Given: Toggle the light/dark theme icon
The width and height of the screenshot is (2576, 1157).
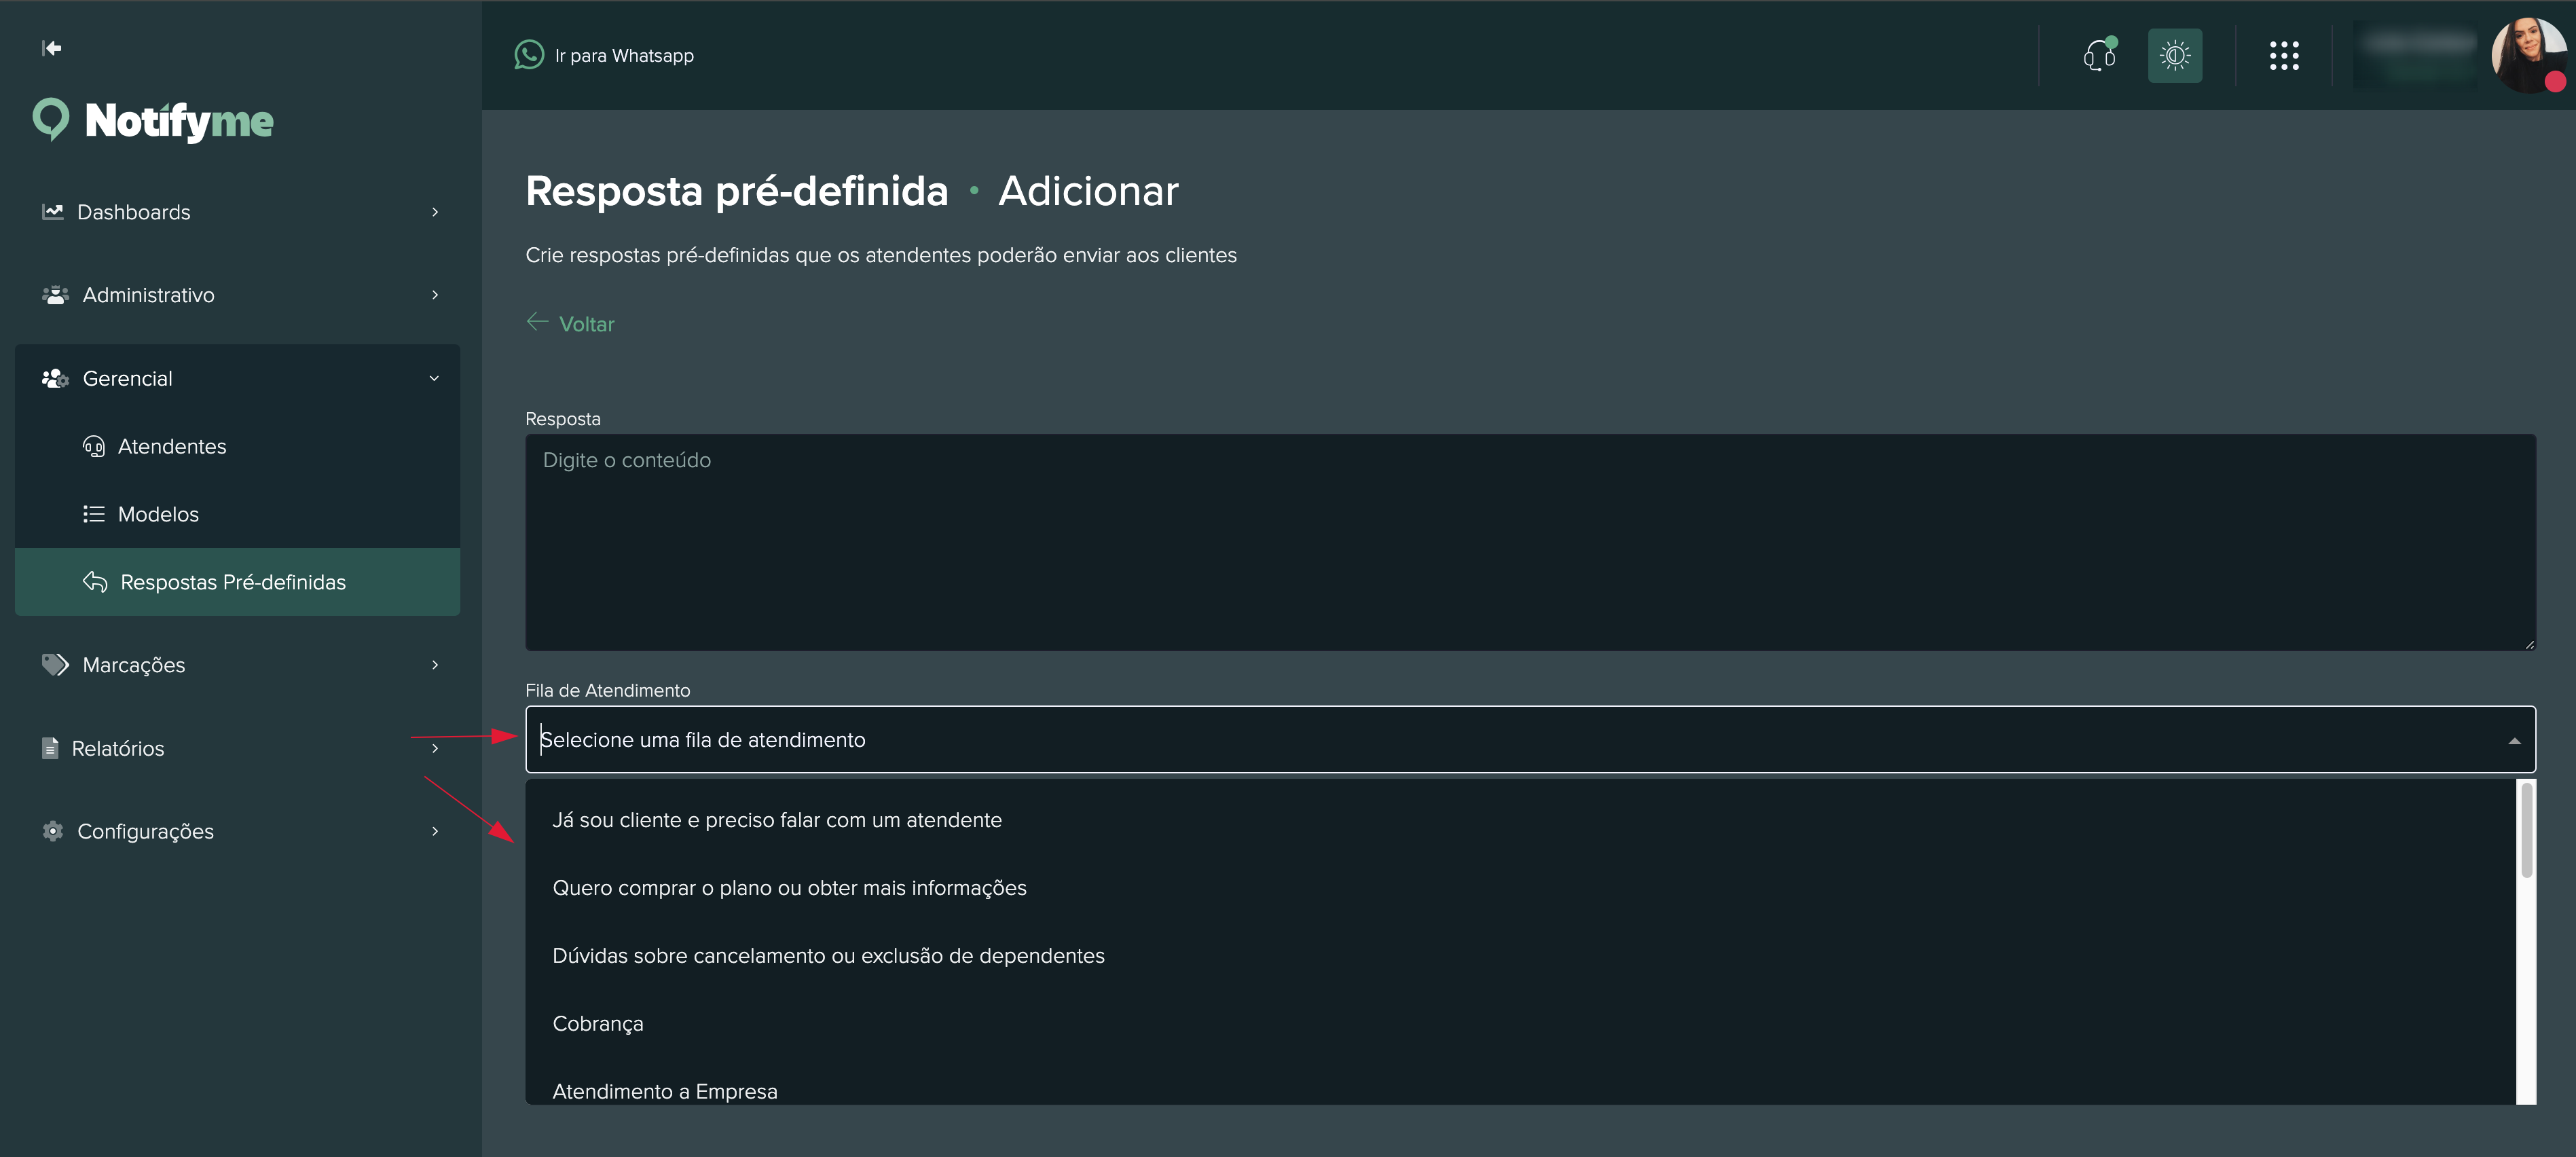Looking at the screenshot, I should click(2175, 56).
